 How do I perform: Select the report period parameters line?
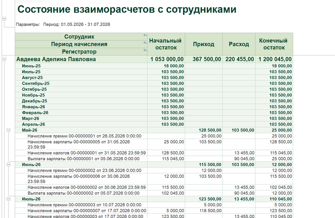63,24
